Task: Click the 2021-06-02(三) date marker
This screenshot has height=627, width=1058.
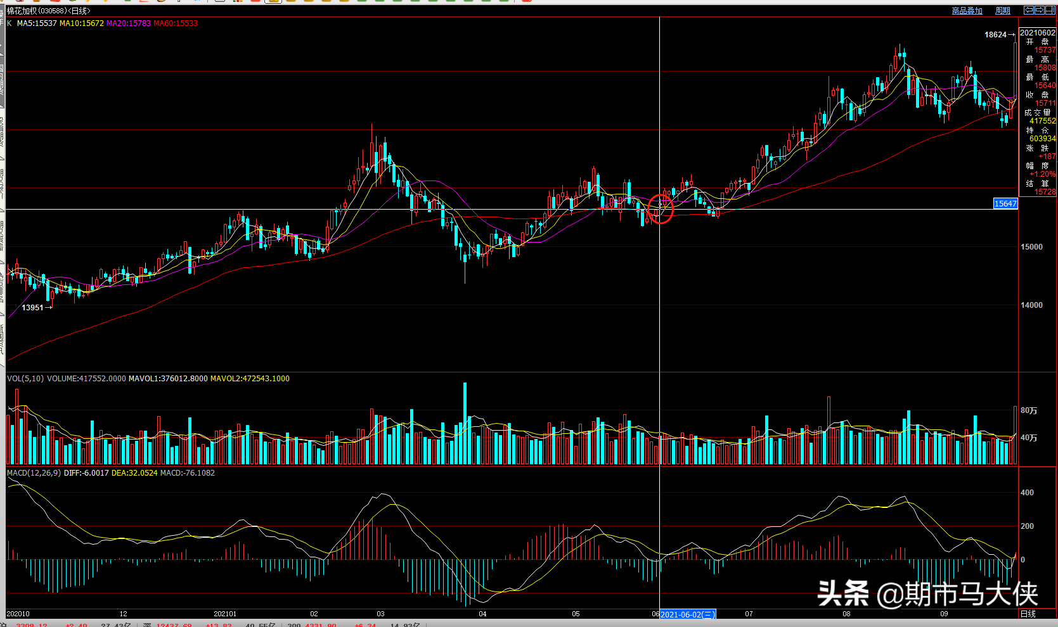Action: click(688, 614)
